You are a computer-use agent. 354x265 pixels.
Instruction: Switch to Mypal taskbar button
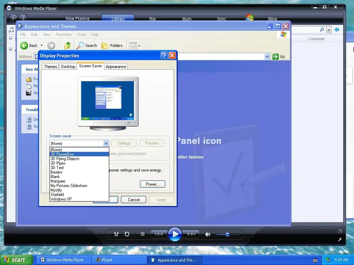click(x=119, y=260)
